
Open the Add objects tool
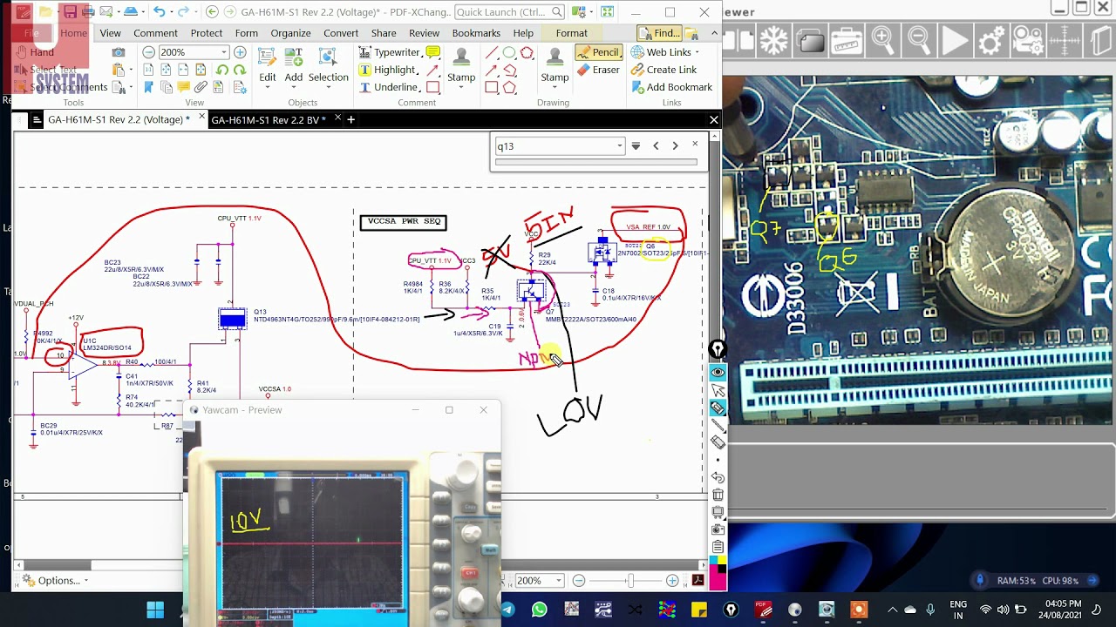pos(294,66)
